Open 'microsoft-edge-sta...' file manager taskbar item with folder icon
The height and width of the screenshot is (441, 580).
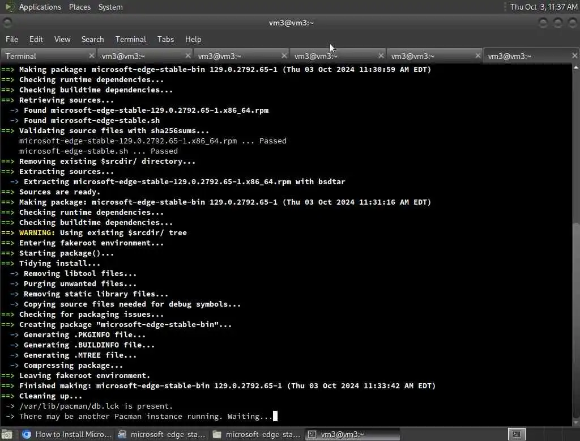point(257,434)
